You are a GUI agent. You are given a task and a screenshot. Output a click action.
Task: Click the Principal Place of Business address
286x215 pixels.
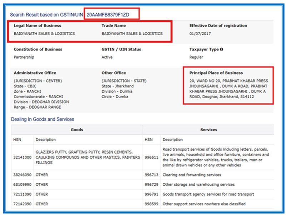point(228,89)
